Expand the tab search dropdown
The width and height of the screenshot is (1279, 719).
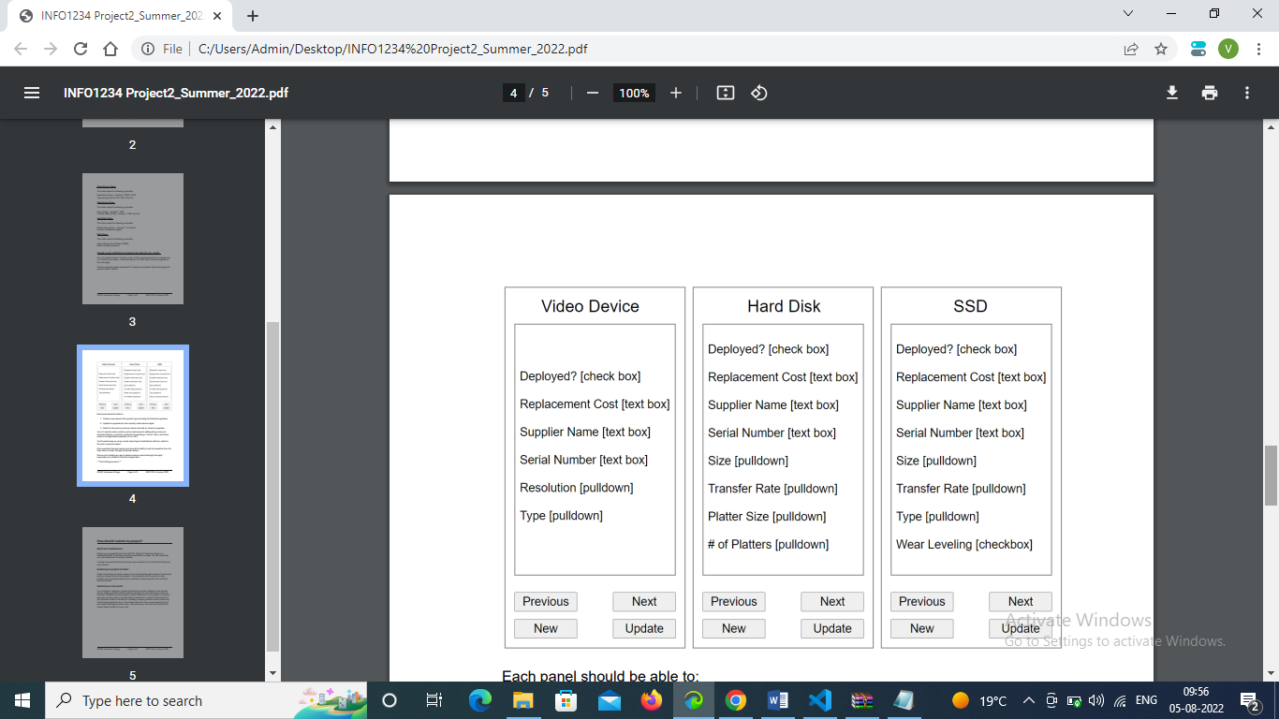click(x=1128, y=14)
